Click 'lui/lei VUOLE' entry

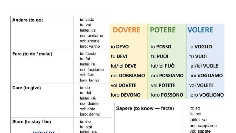point(204,66)
